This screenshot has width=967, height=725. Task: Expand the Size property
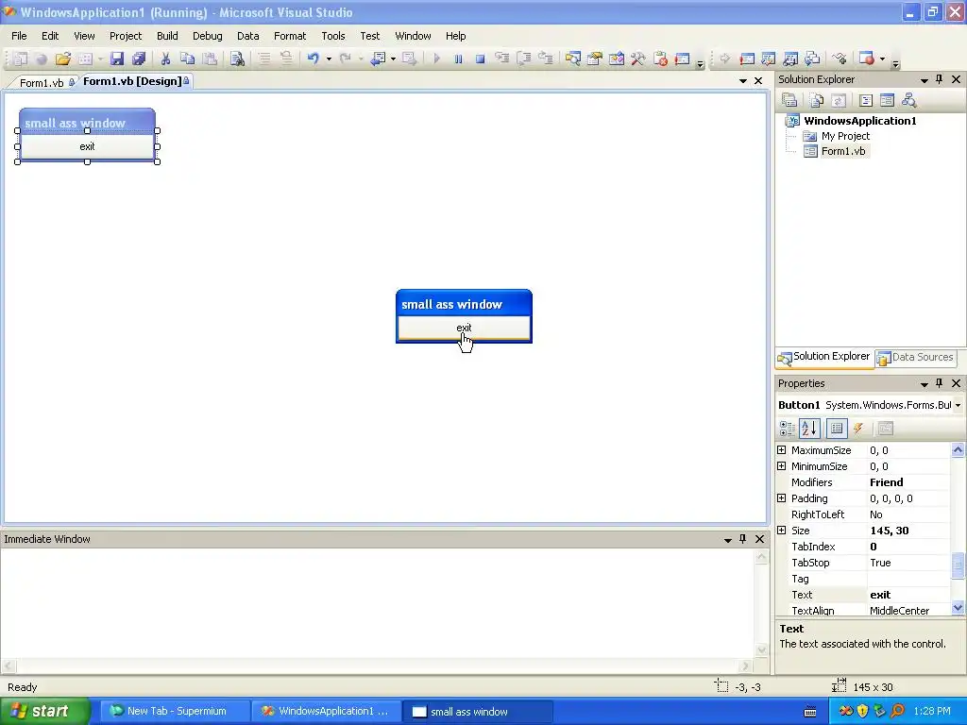pyautogui.click(x=781, y=531)
